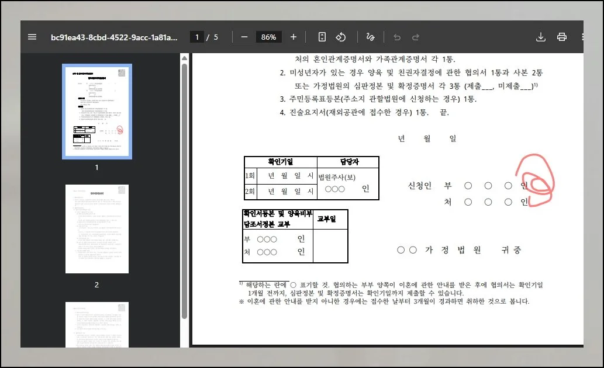
Task: Open page 1 thumbnail
Action: pyautogui.click(x=97, y=112)
